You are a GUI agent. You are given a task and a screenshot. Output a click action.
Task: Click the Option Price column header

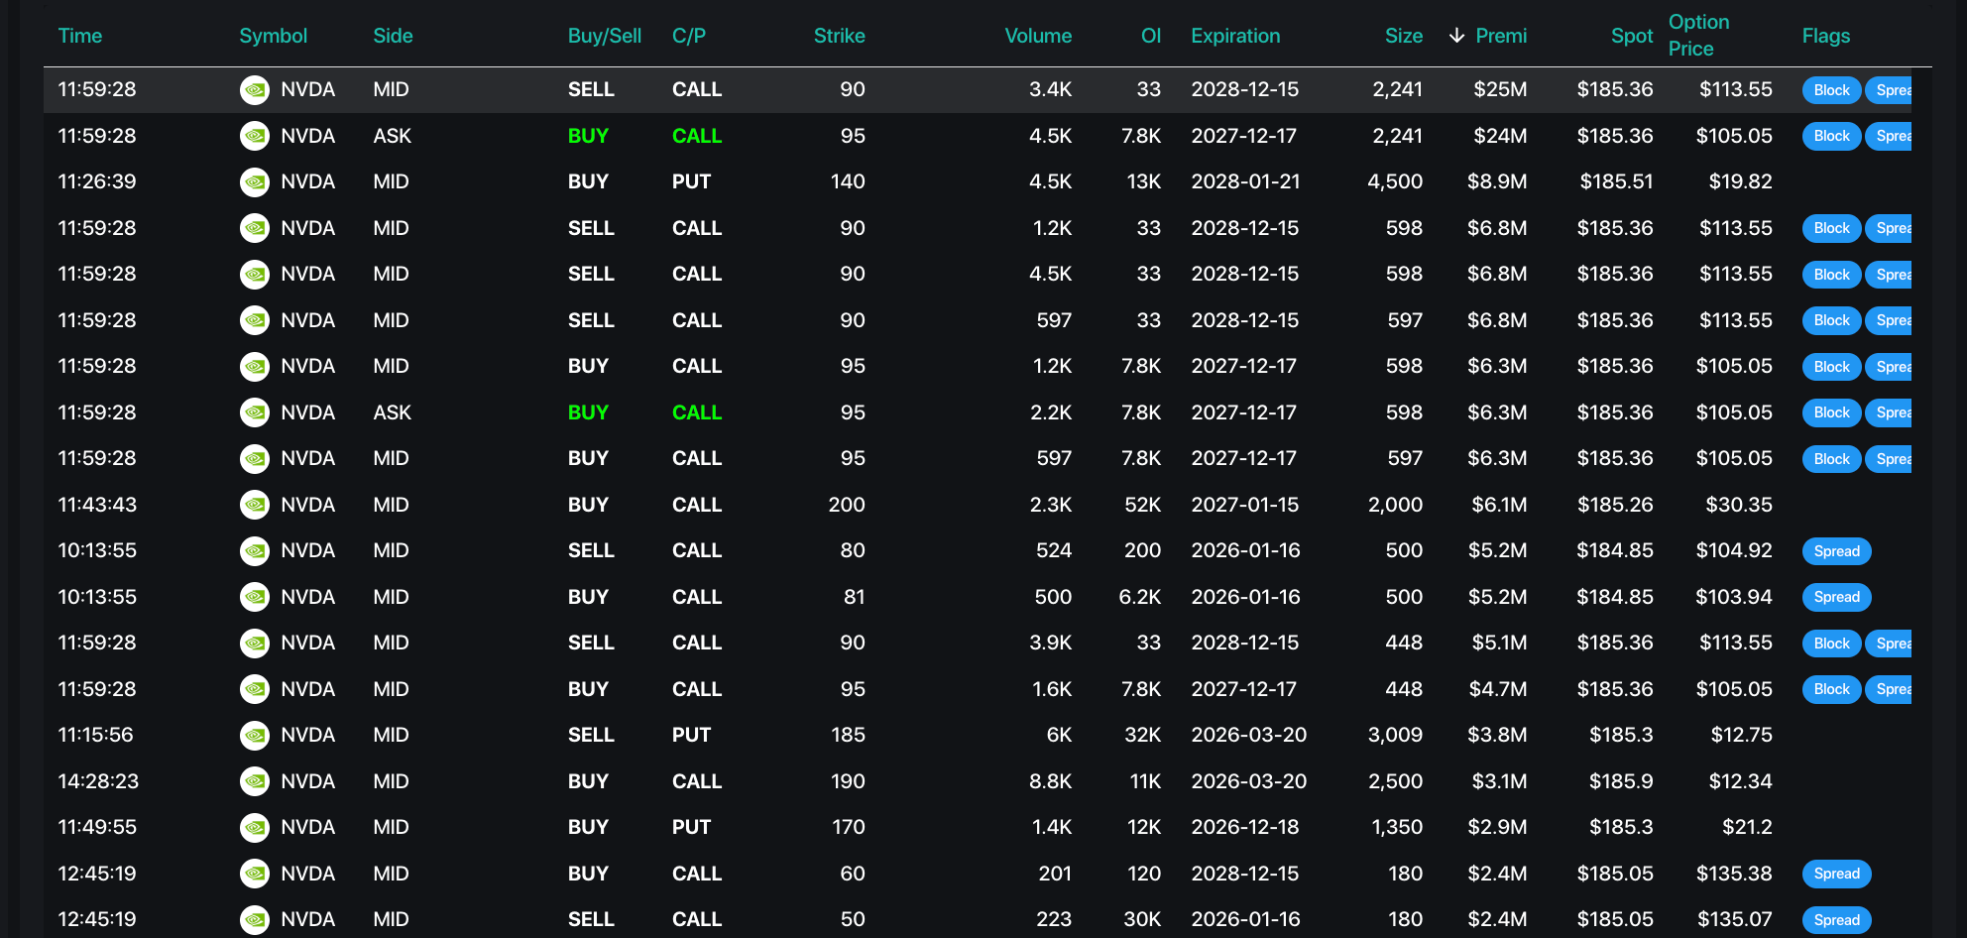pyautogui.click(x=1698, y=35)
